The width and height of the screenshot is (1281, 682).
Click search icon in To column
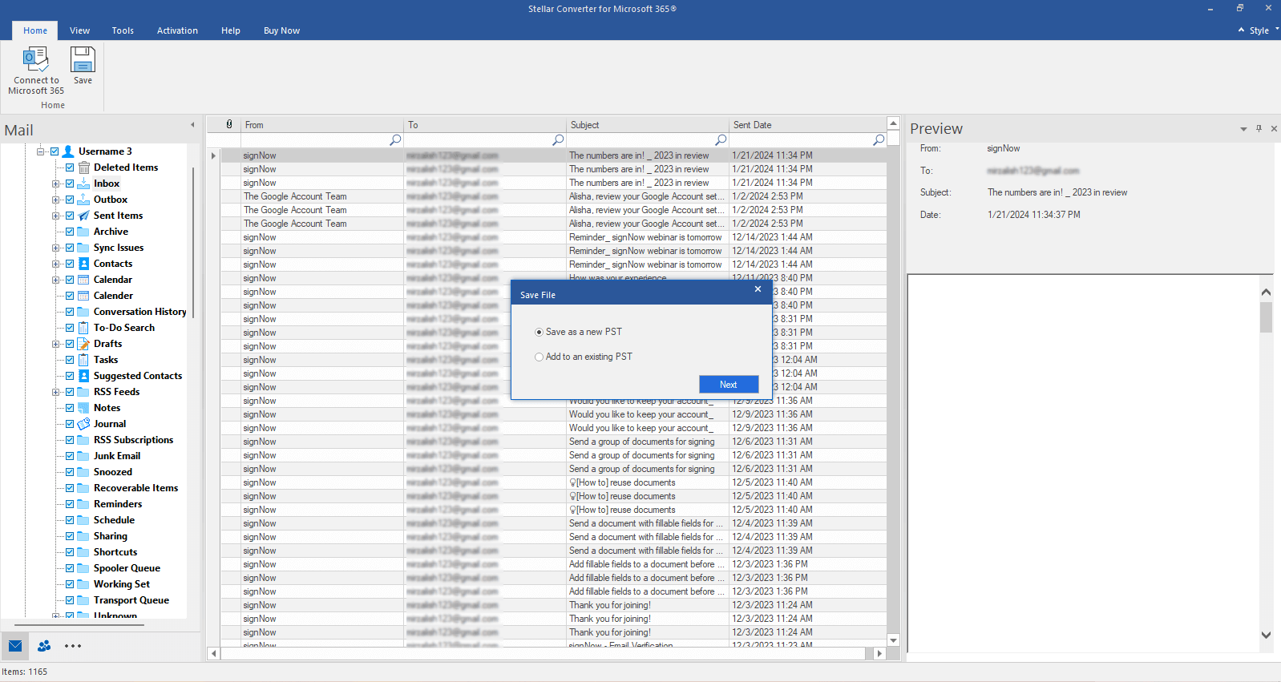558,140
